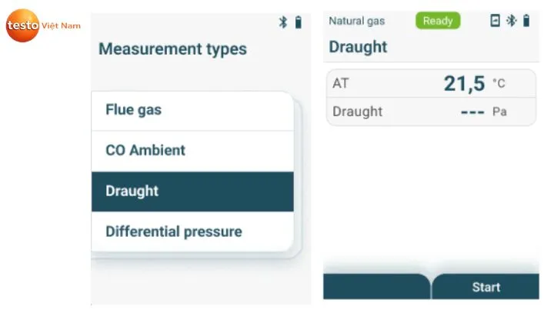The width and height of the screenshot is (554, 323).
Task: Click the Draught row label in the readings
Action: click(x=357, y=112)
